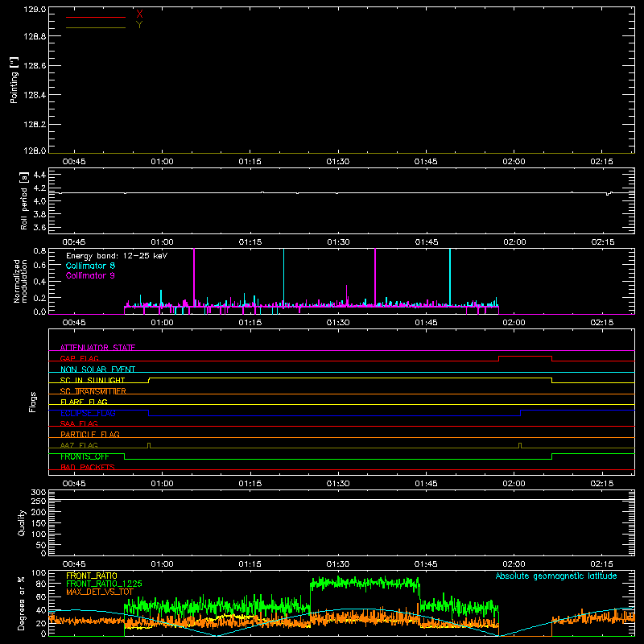The height and width of the screenshot is (644, 644).
Task: Click the 'Absolute geomagnetic latitude' label
Action: (556, 576)
